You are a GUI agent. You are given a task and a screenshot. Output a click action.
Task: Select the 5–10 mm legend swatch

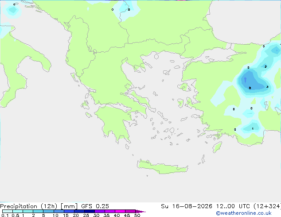point(49,211)
